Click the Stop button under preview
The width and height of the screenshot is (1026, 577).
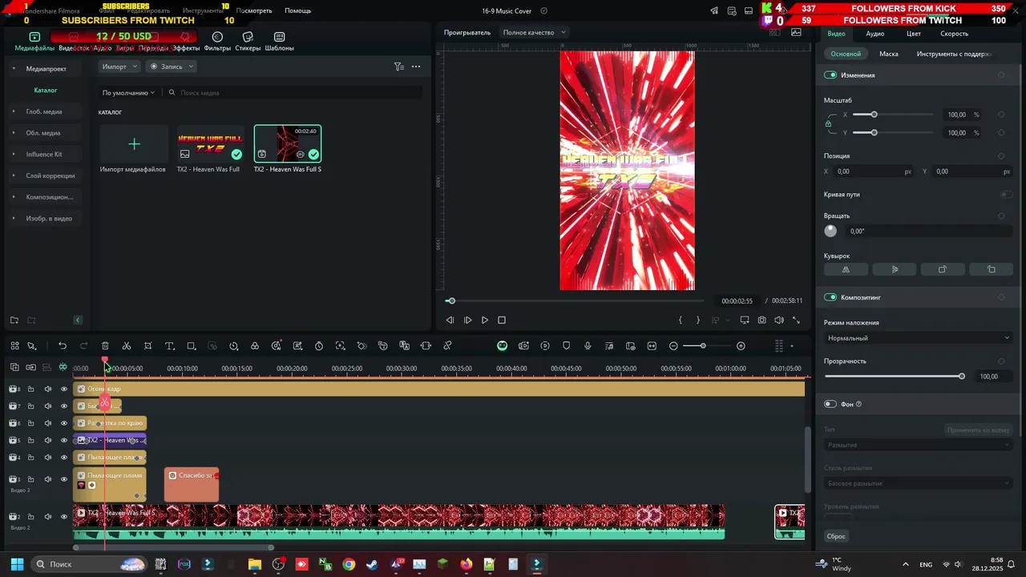502,320
